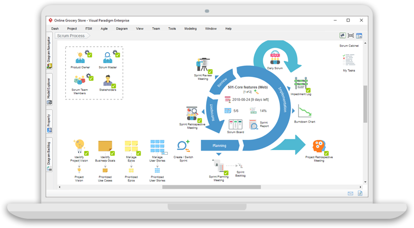Open the Sprint Retrospective Meeting icon
The height and width of the screenshot is (228, 414).
coord(192,114)
